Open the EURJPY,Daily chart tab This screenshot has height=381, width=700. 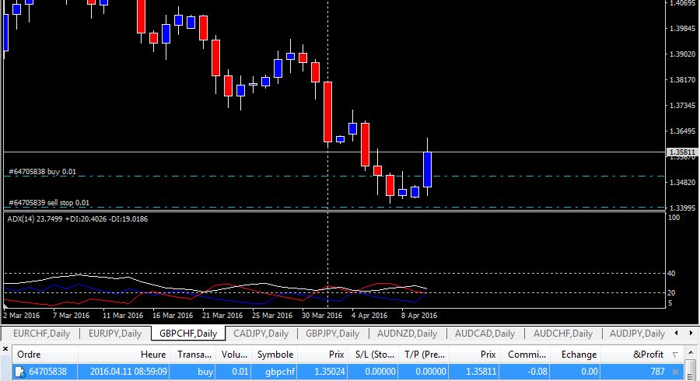(115, 334)
